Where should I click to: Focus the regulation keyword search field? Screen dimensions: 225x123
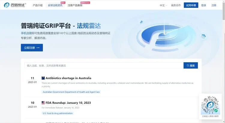(x=104, y=66)
